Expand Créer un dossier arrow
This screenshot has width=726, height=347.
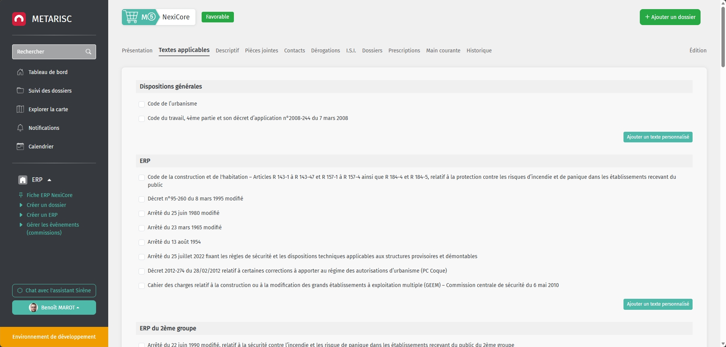[x=21, y=205]
